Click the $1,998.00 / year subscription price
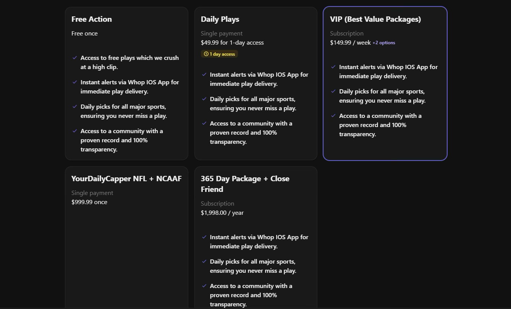This screenshot has height=309, width=511. 222,212
